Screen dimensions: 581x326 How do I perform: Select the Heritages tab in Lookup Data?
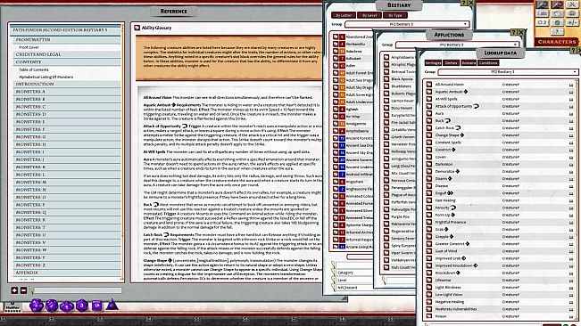click(433, 63)
